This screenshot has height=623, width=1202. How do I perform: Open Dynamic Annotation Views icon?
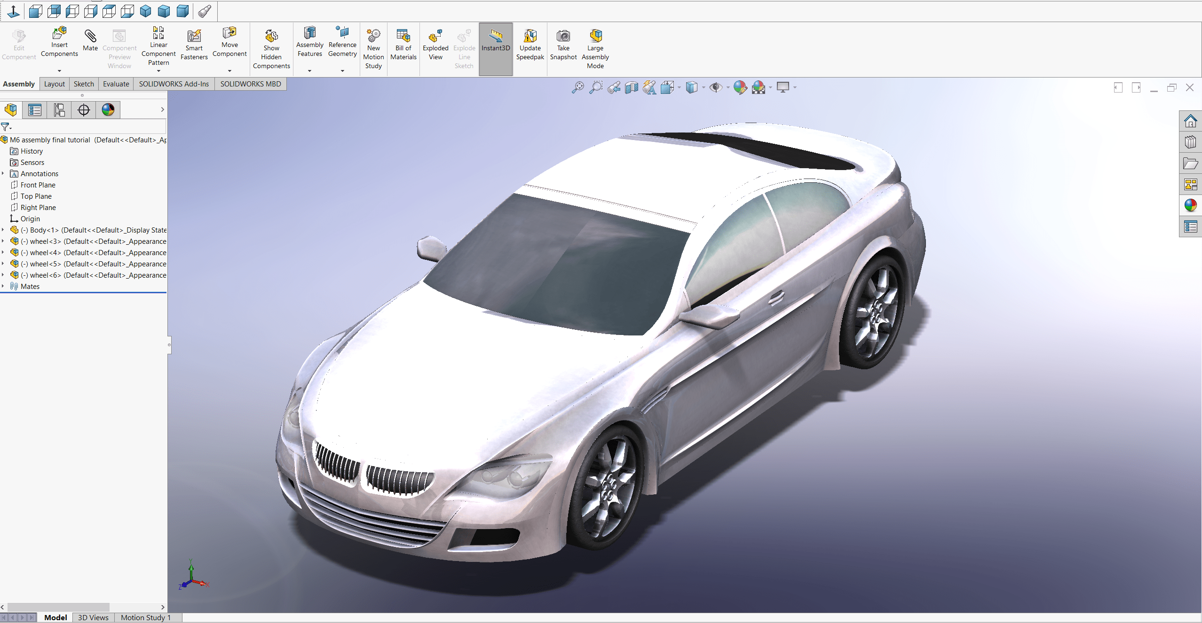(649, 87)
